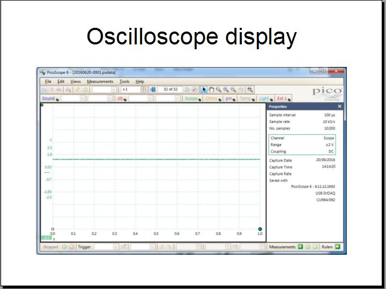
Task: Open the Tools menu
Action: [x=124, y=81]
